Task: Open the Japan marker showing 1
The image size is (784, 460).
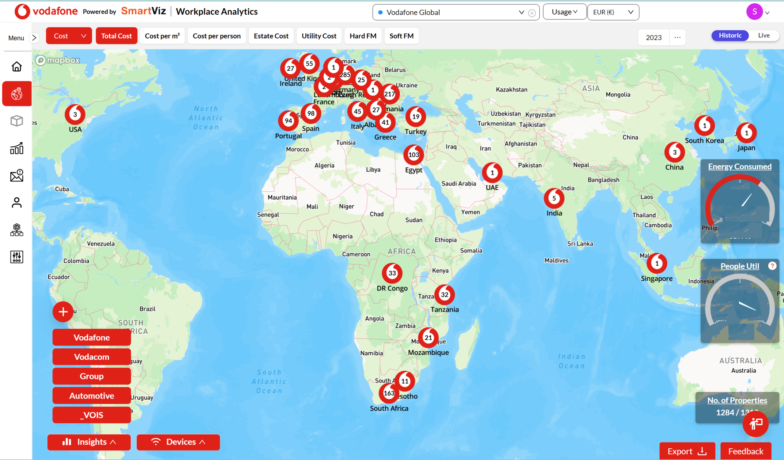Action: tap(746, 133)
